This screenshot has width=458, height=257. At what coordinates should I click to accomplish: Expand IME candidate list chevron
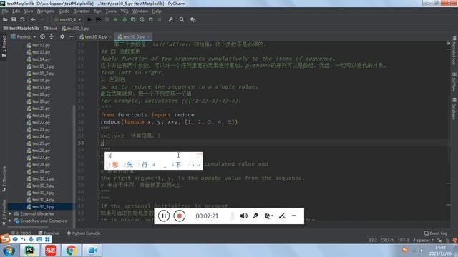pos(199,165)
